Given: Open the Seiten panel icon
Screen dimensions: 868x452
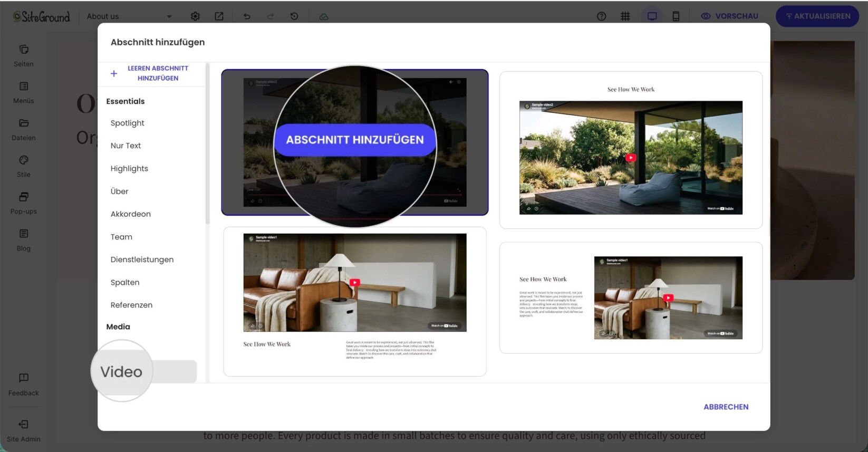Looking at the screenshot, I should 24,50.
